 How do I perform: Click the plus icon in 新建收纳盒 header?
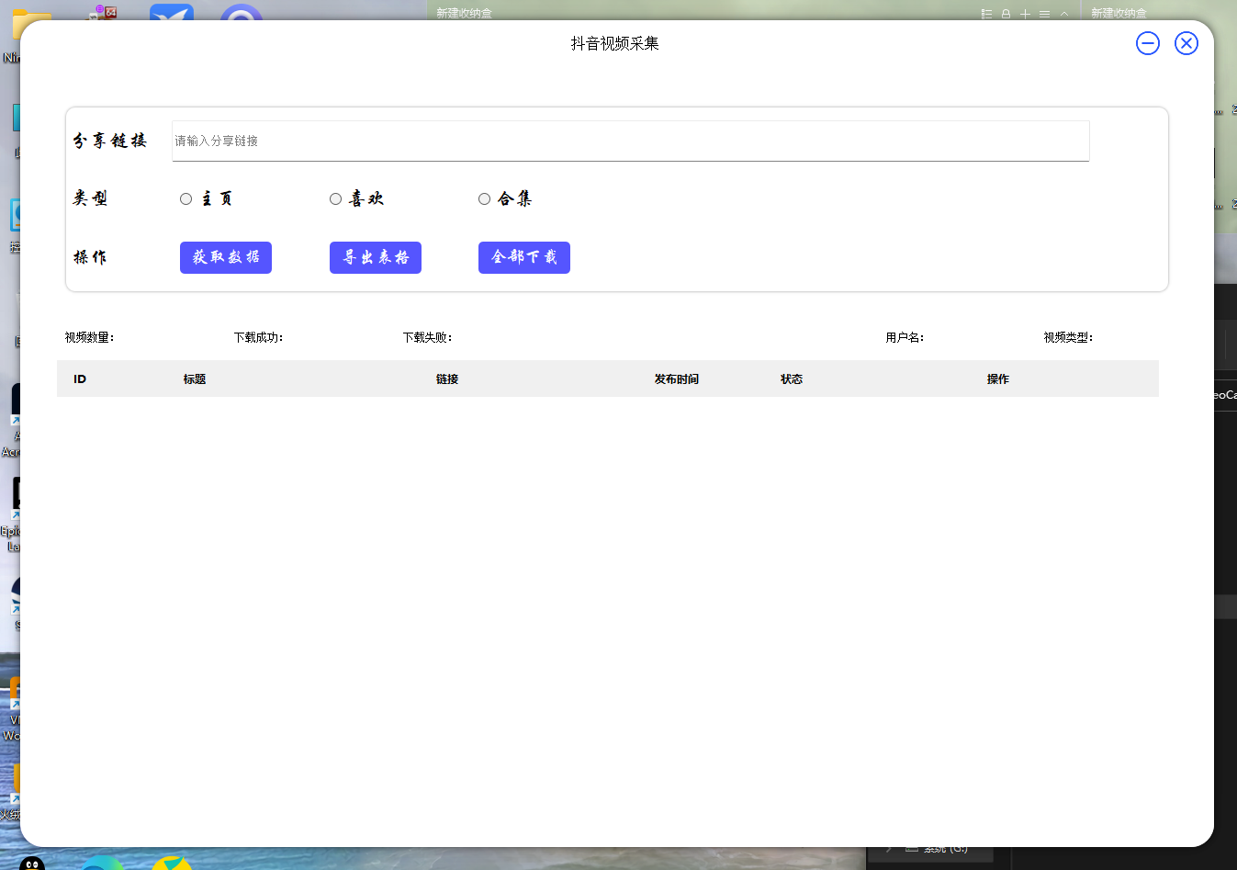pos(1025,14)
